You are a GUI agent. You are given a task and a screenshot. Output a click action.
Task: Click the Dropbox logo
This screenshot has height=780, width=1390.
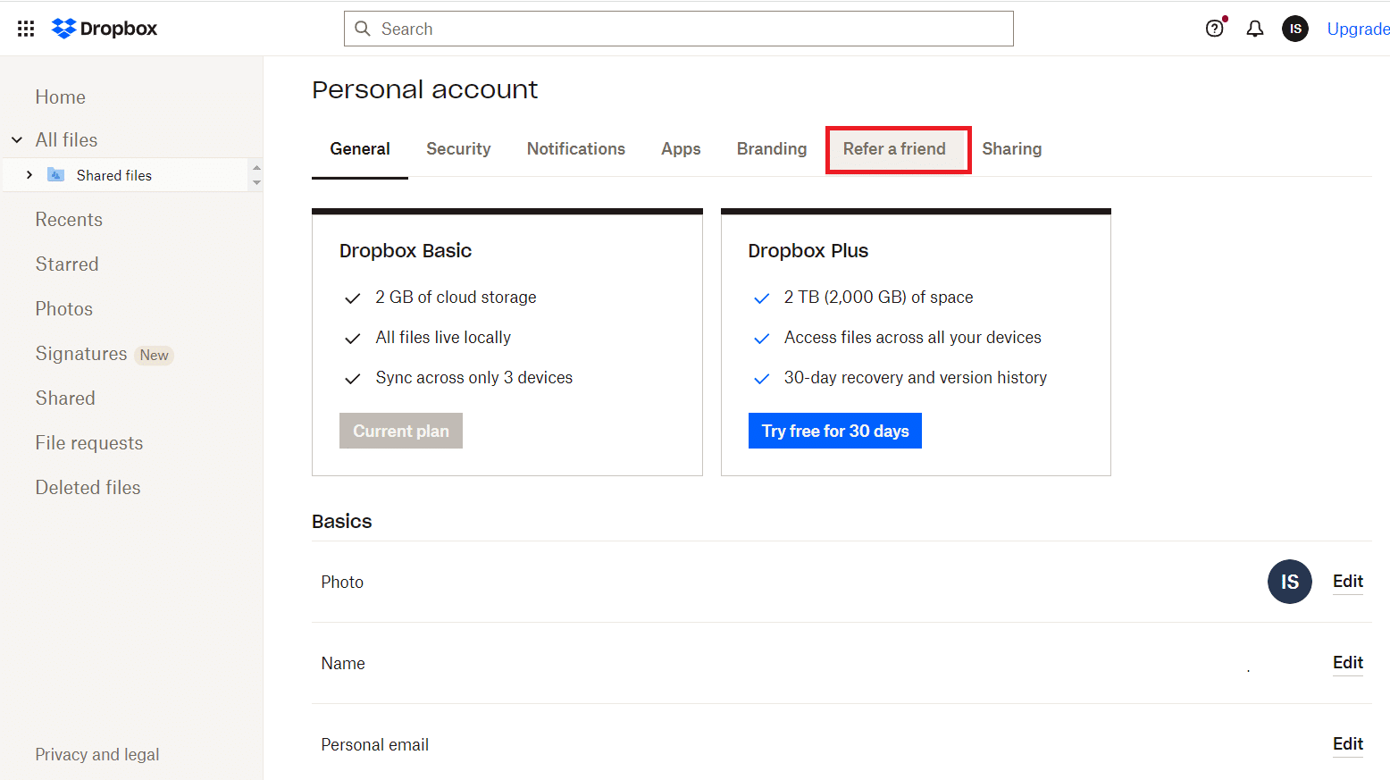click(105, 29)
